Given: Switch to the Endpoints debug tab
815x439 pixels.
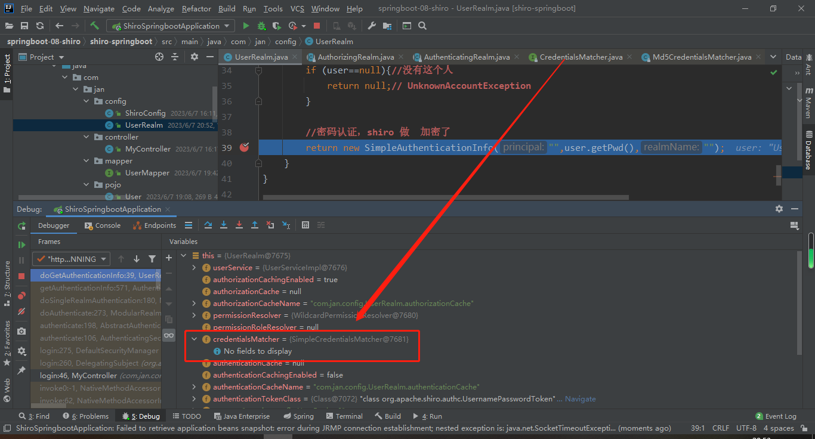Looking at the screenshot, I should pos(155,225).
